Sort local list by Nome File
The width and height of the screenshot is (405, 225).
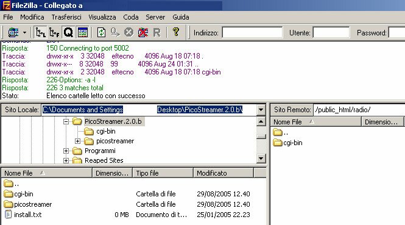(47, 173)
